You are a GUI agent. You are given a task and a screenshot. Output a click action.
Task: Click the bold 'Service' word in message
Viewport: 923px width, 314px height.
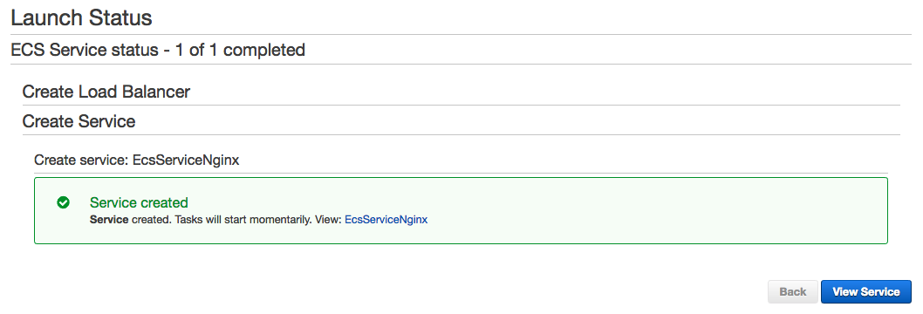[x=109, y=219]
